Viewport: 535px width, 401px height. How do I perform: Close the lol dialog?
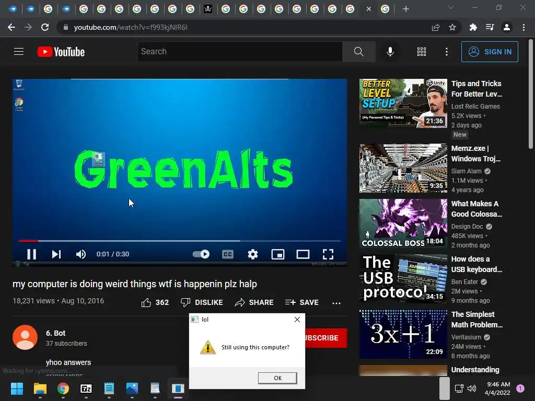point(297,320)
